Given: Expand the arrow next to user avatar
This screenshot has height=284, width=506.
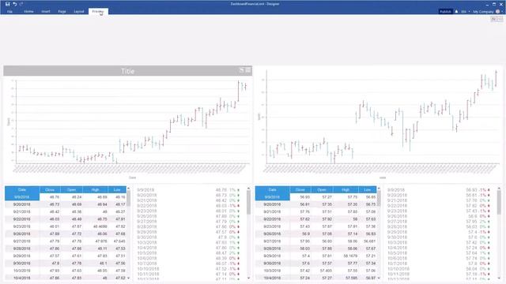Looking at the screenshot, I should coord(502,11).
